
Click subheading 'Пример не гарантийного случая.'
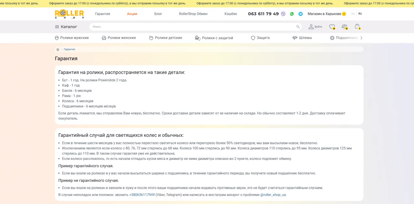88,180
